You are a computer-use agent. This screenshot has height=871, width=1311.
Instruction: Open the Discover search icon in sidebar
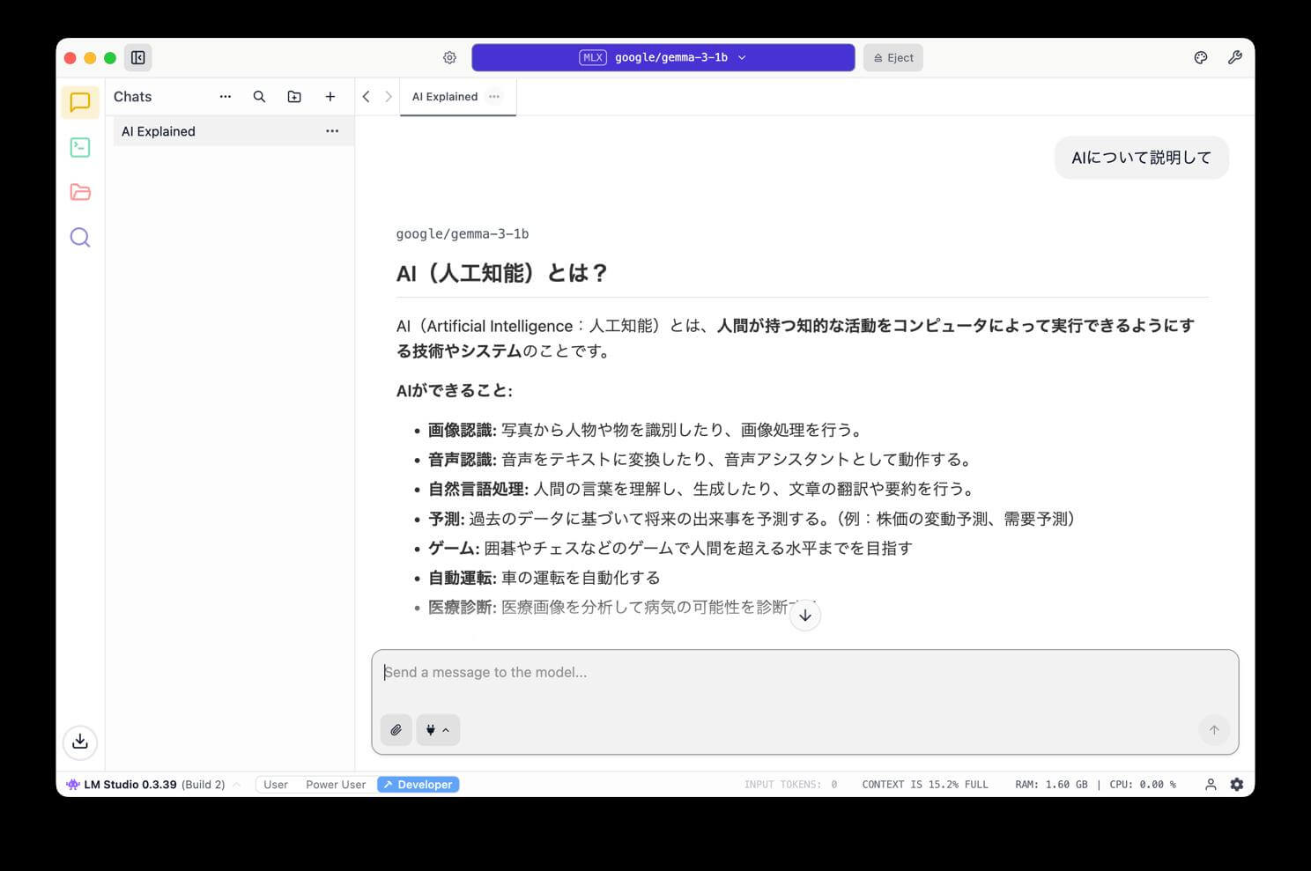pos(80,237)
